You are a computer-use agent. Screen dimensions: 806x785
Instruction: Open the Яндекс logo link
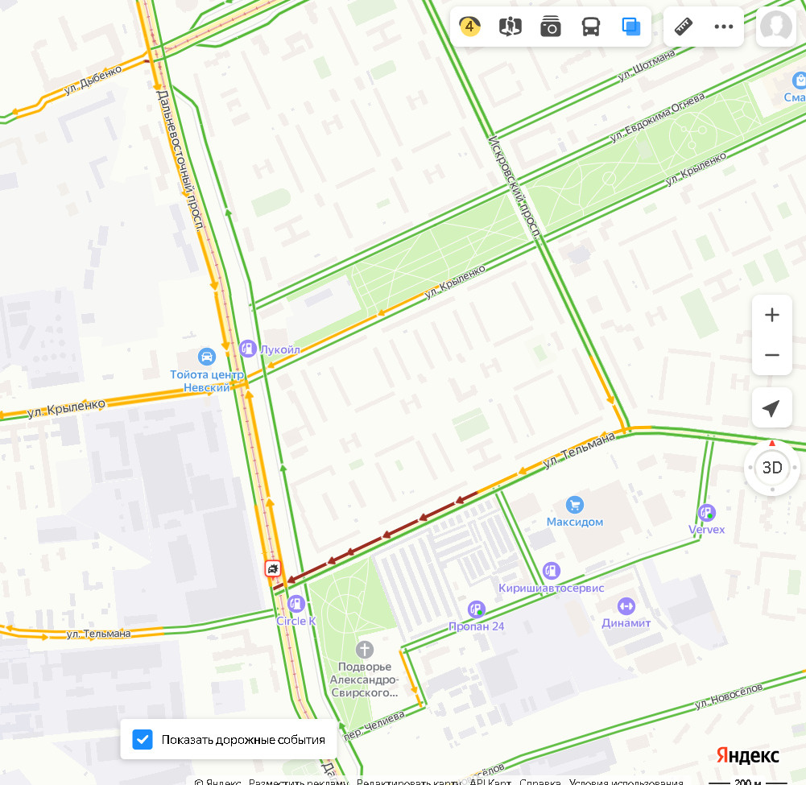point(748,755)
